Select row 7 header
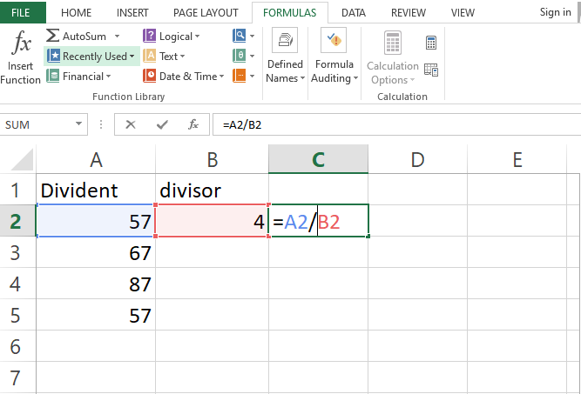The width and height of the screenshot is (581, 394). pyautogui.click(x=17, y=377)
